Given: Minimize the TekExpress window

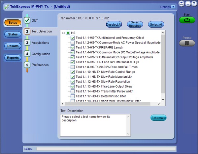Looking at the screenshot, I should click(x=188, y=3).
